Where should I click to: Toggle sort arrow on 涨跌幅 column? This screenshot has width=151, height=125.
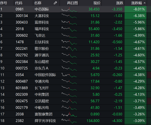(x=144, y=3)
